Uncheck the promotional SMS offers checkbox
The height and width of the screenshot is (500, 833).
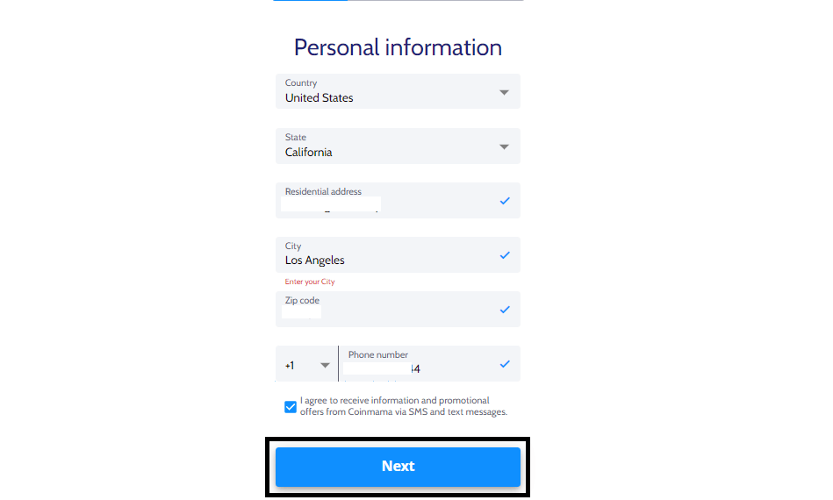pyautogui.click(x=290, y=407)
